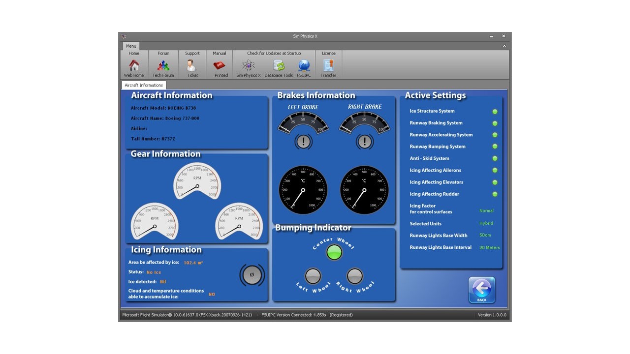Toggle the Ice Structure System indicator
Screen dimensions: 630x354
click(x=495, y=112)
